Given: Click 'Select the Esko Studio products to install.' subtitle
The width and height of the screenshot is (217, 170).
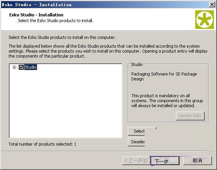Looking at the screenshot, I should pyautogui.click(x=55, y=21).
